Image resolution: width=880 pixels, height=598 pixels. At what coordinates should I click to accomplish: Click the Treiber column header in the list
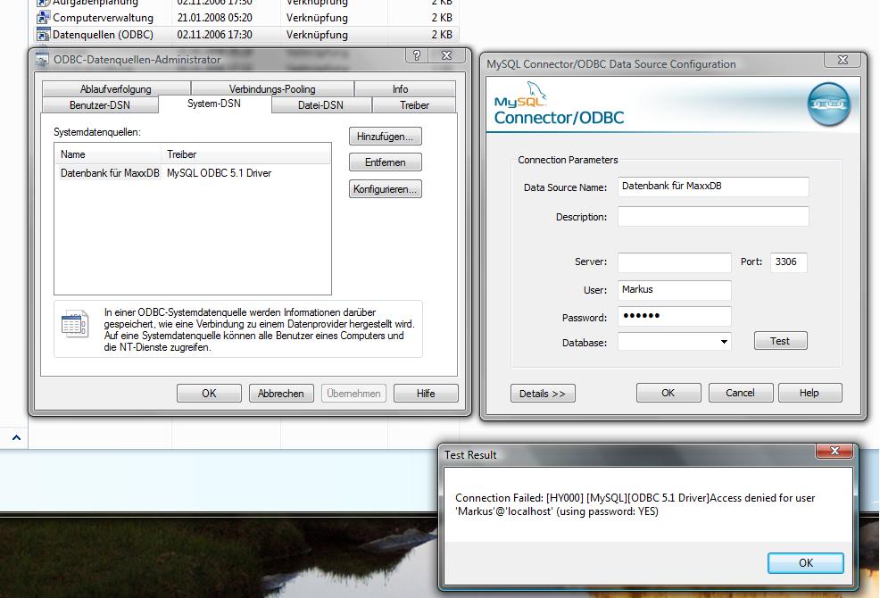click(245, 154)
